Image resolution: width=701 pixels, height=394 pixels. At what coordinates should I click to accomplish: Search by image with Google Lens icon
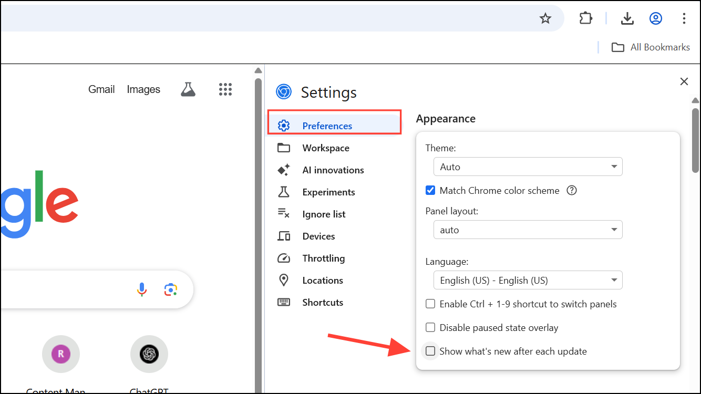(170, 289)
